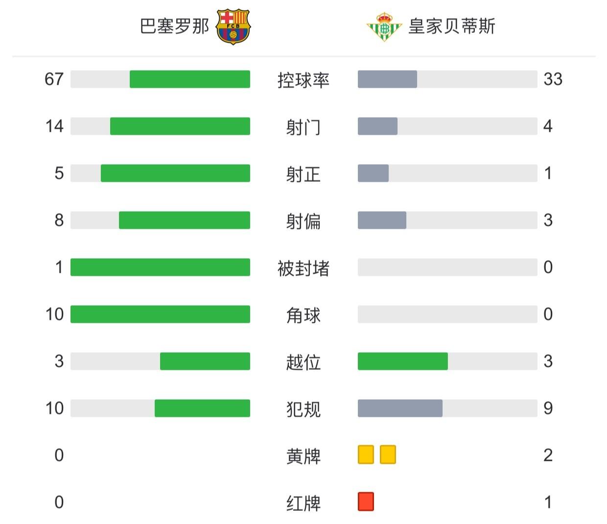Click Barcelona's green possession bar
The width and height of the screenshot is (607, 524).
(189, 79)
